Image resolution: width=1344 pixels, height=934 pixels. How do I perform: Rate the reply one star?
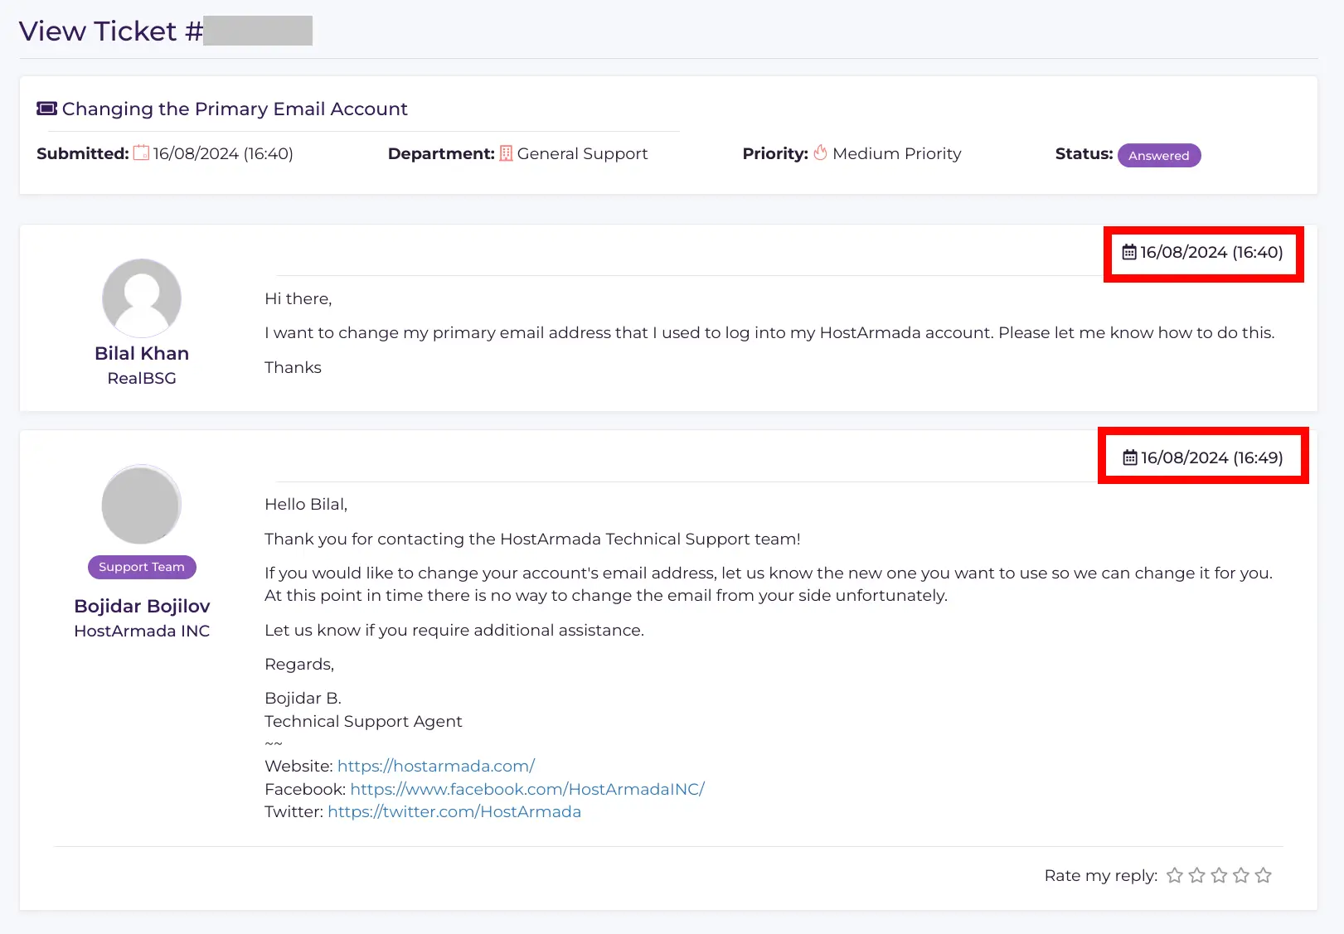point(1175,875)
